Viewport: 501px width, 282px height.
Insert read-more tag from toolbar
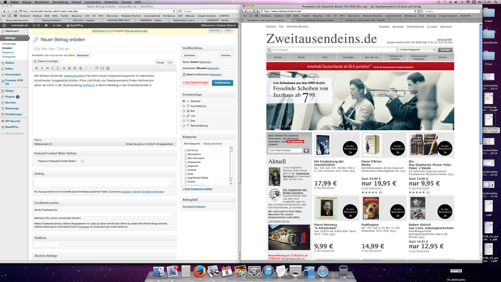coord(97,68)
